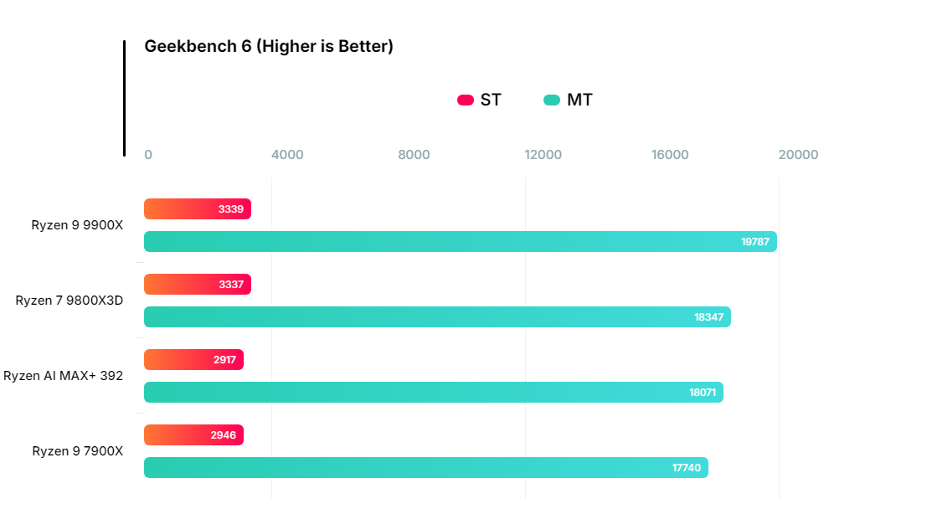
Task: Click the 12000 axis tick label
Action: (543, 155)
